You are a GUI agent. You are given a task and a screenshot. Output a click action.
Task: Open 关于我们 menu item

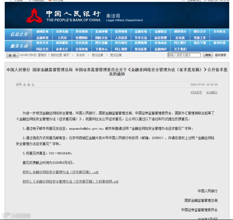pyautogui.click(x=180, y=49)
